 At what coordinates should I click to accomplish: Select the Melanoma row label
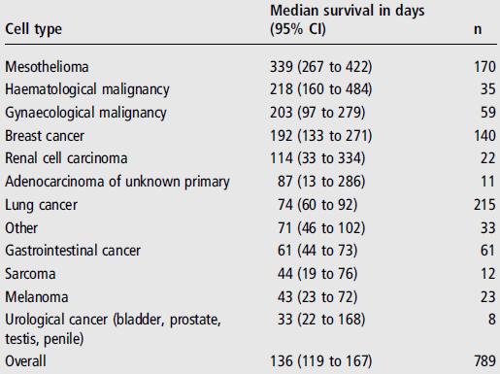37,297
